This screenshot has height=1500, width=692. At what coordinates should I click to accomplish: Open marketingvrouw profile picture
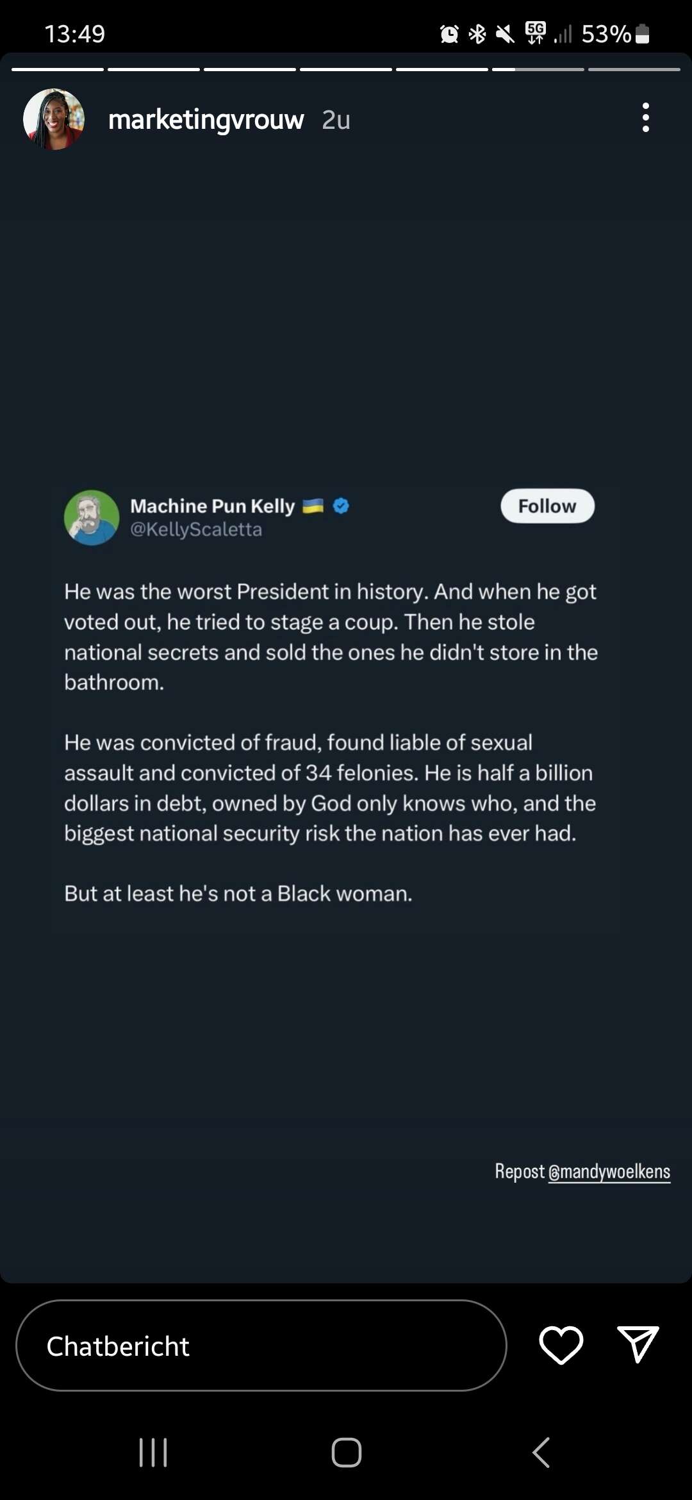coord(54,119)
